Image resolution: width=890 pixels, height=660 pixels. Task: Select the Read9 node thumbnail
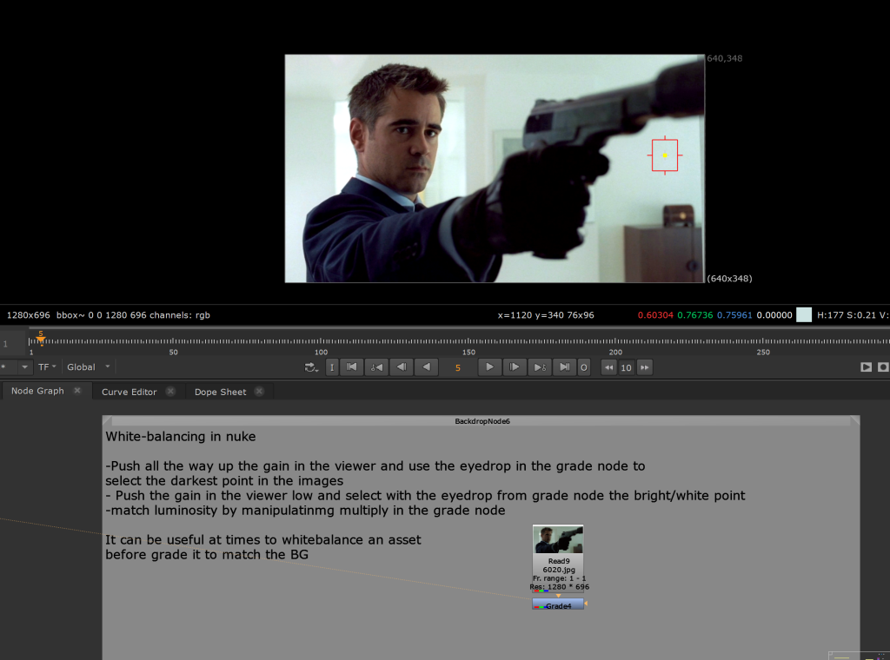558,539
